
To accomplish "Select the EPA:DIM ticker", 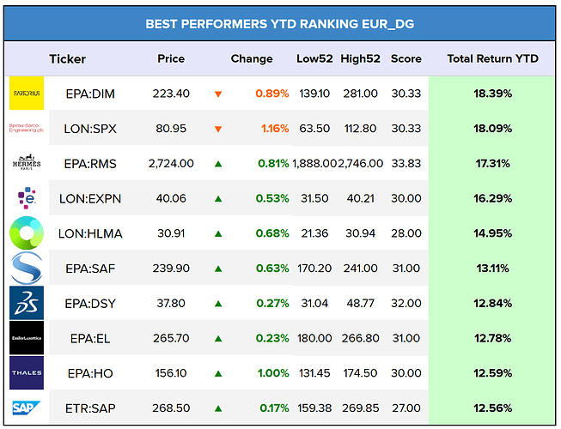I will point(90,94).
